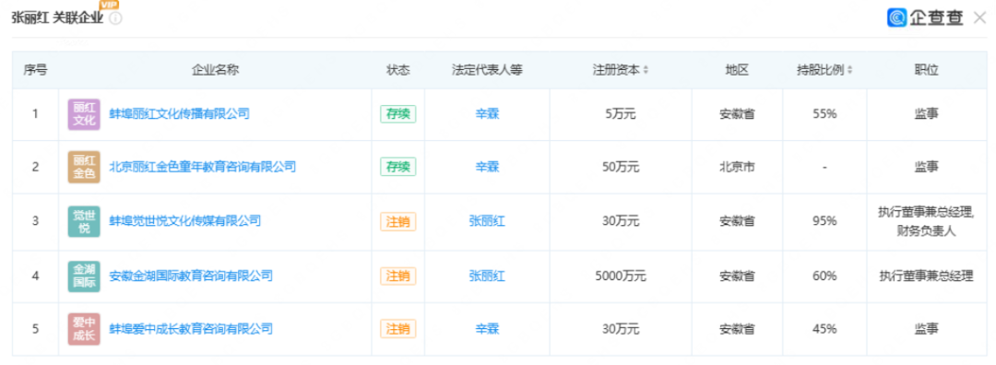Screen dimensions: 996x365
Task: Click 执行董事兼总经理, 财务负责人 position cell
Action: point(927,221)
